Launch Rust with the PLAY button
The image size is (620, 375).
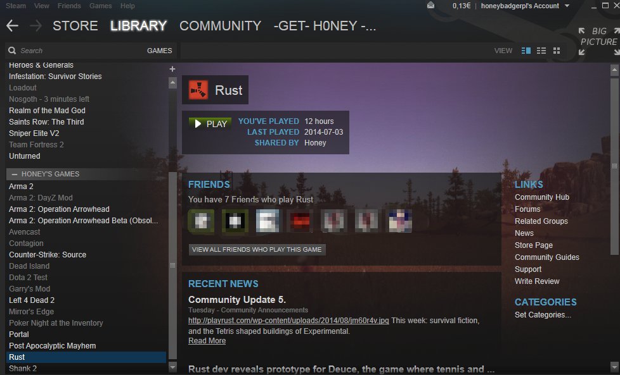(x=210, y=124)
